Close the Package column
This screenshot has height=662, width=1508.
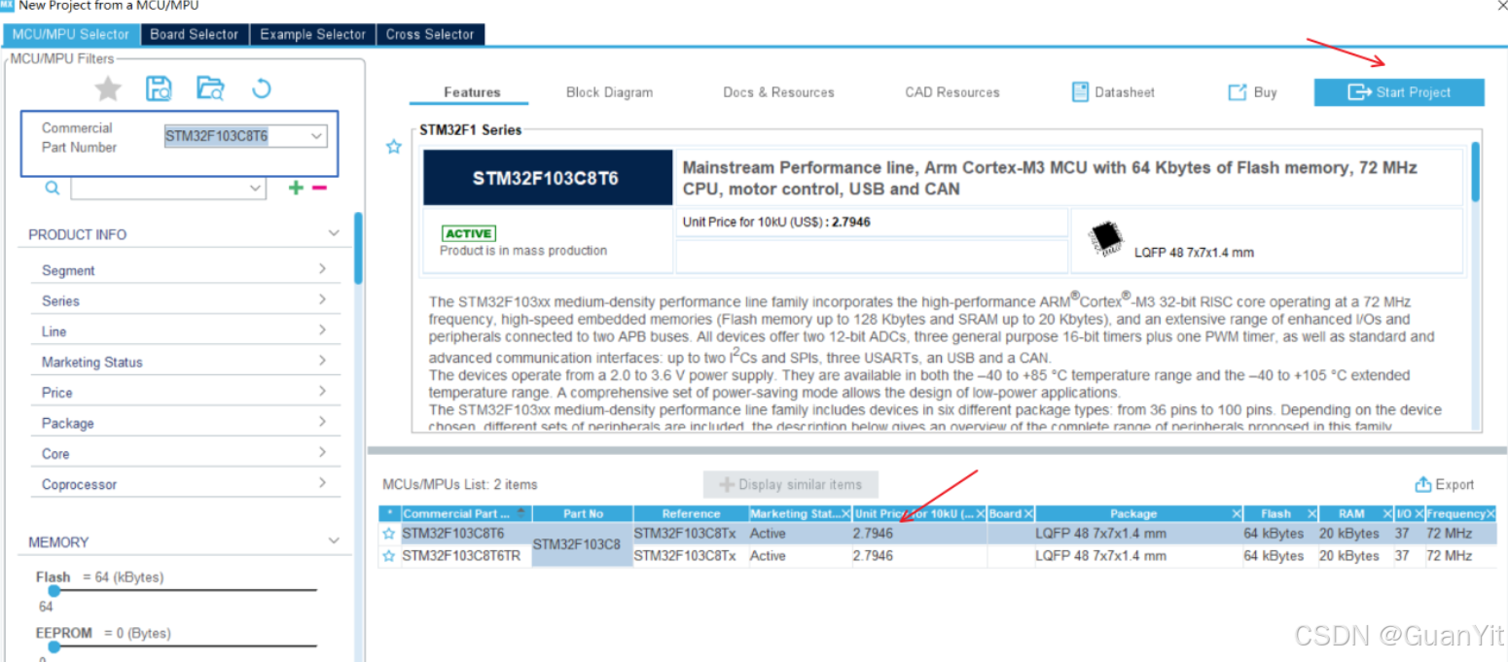tap(1237, 513)
